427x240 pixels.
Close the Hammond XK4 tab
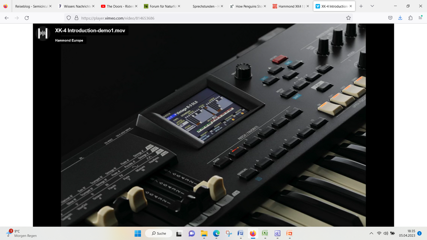click(307, 6)
